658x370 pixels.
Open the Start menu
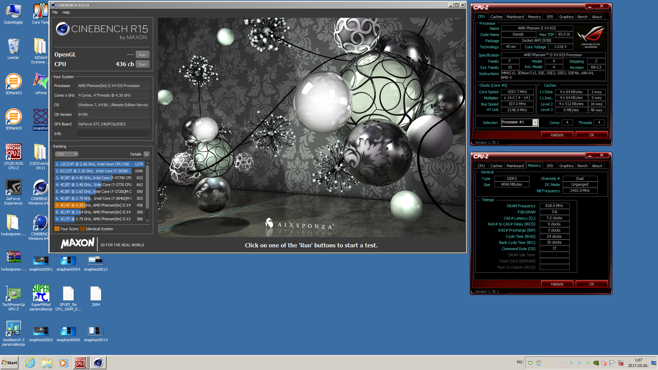(10, 363)
